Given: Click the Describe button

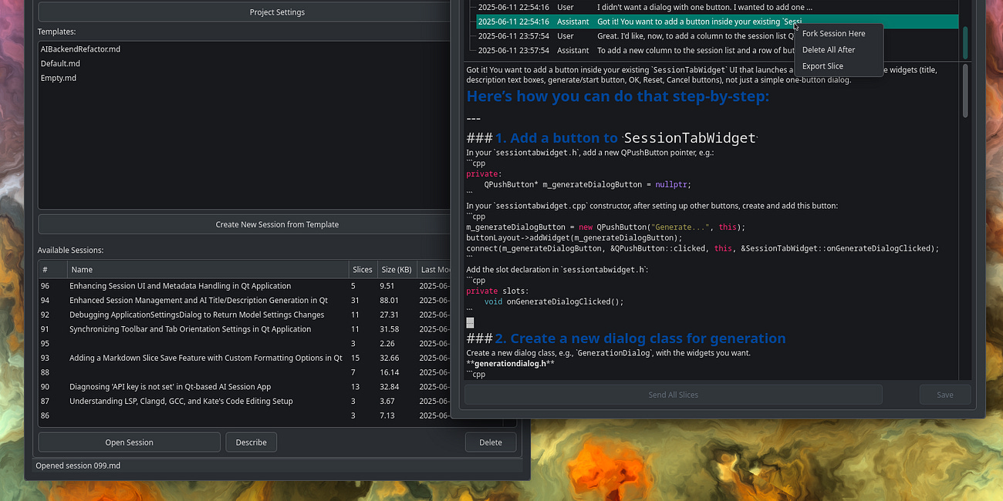Looking at the screenshot, I should tap(251, 442).
